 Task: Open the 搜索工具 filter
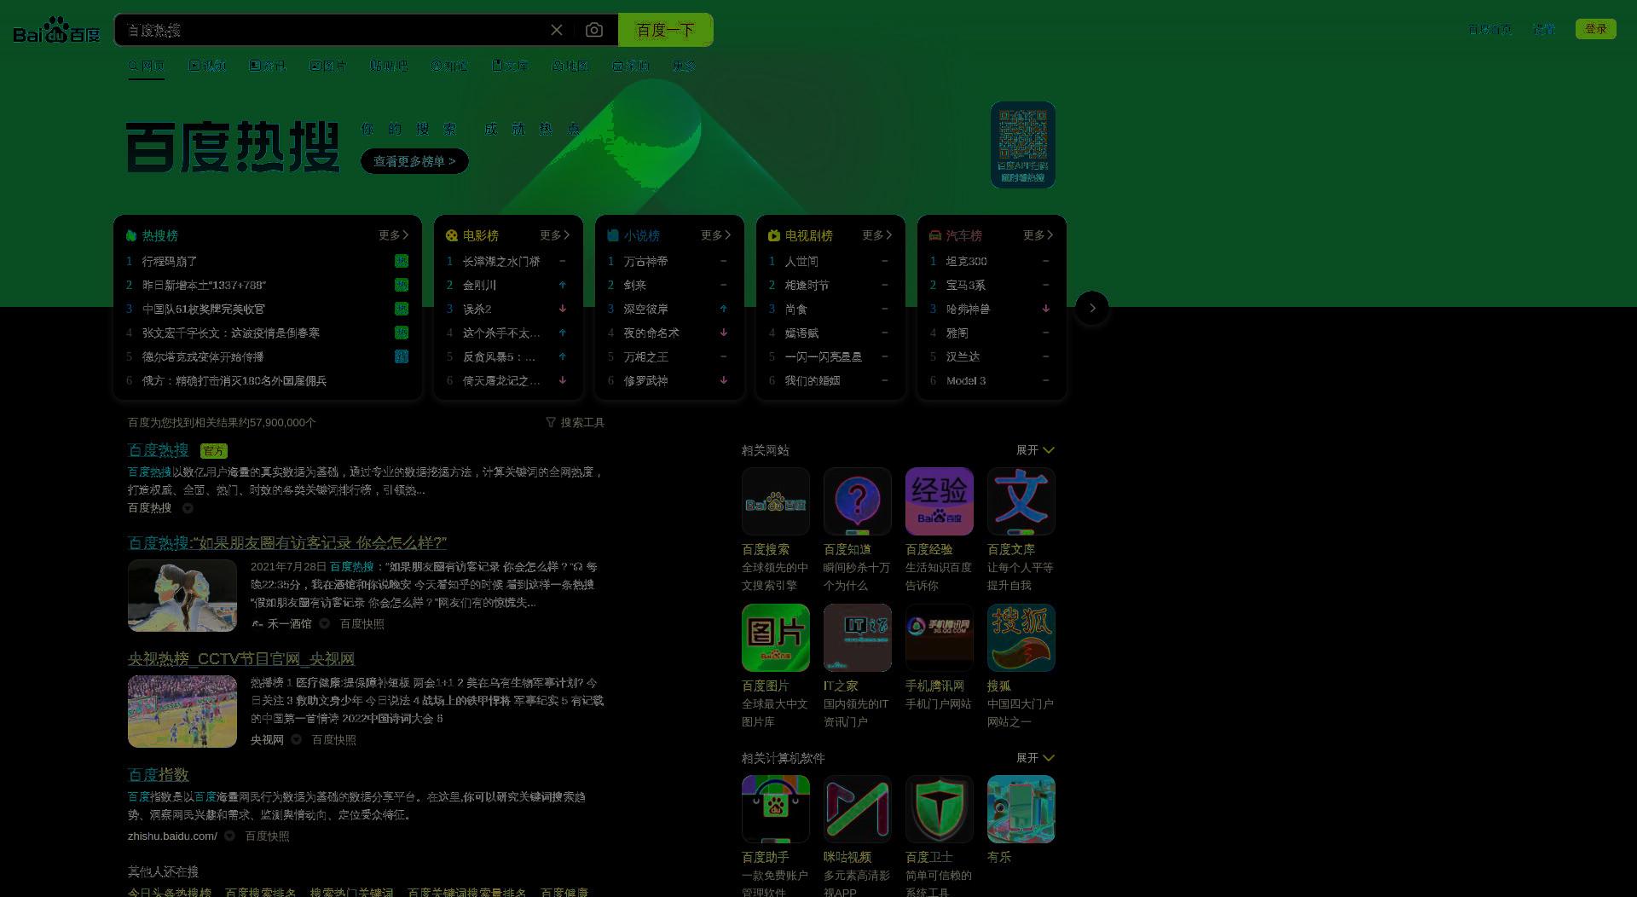click(576, 422)
